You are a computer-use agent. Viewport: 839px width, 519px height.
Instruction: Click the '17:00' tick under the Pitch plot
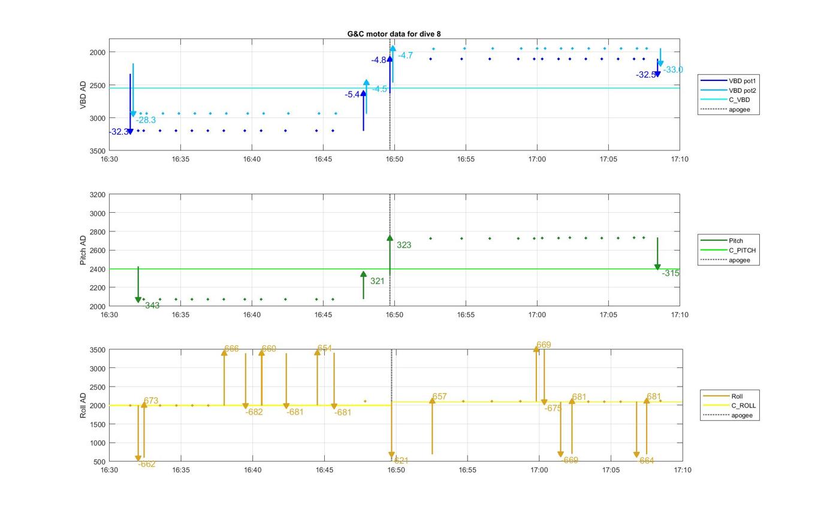click(x=537, y=315)
